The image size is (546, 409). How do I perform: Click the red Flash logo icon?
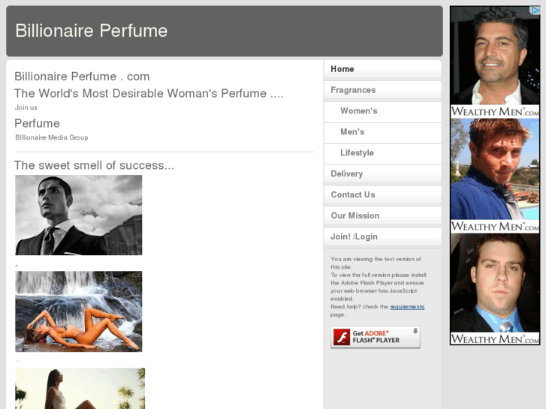click(341, 337)
